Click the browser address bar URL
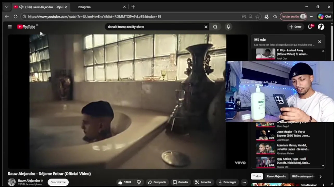Image resolution: width=334 pixels, height=187 pixels. [95, 16]
